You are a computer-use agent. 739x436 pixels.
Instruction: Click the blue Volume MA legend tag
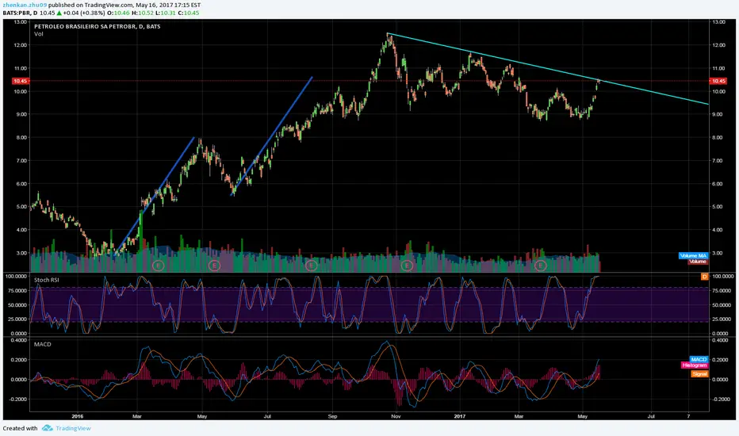[693, 255]
